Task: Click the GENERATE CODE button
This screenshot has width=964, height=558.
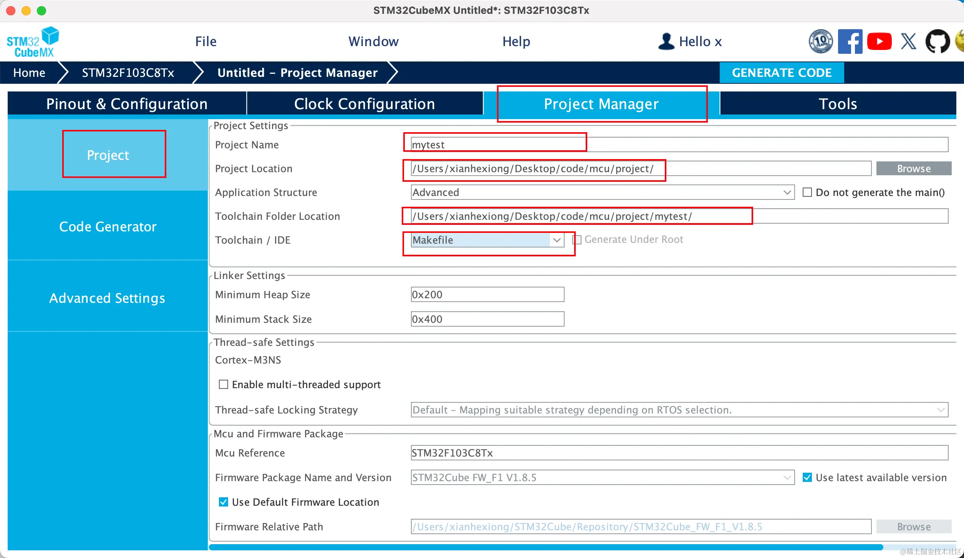Action: (x=782, y=73)
